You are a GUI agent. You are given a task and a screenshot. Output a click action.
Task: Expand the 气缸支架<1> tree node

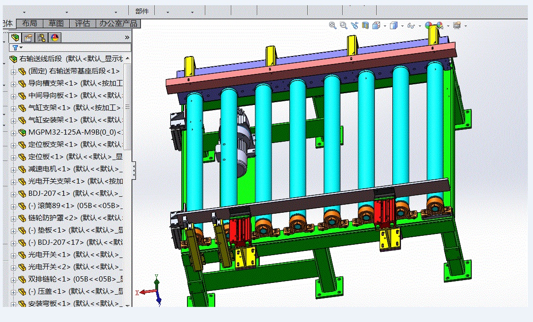[x=13, y=108]
